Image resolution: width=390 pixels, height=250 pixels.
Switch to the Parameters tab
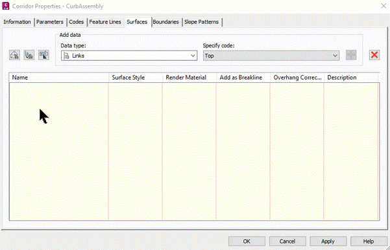coord(50,22)
